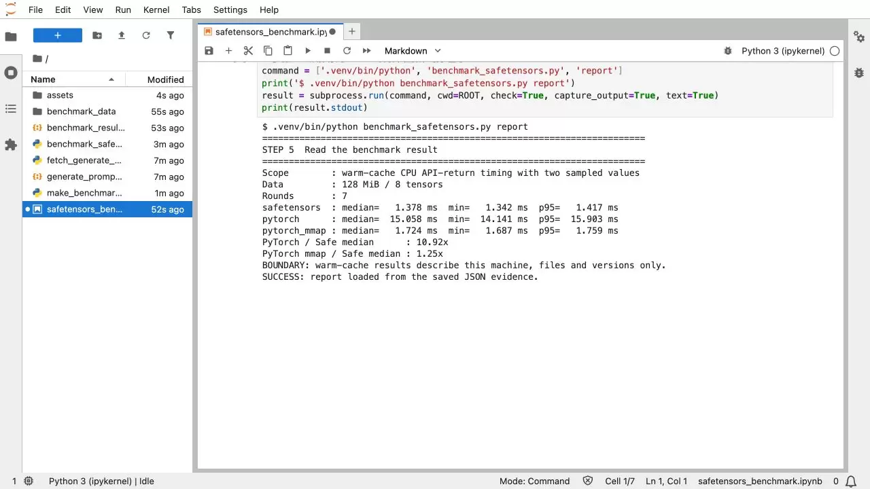
Task: Cut the selected cell
Action: 248,51
